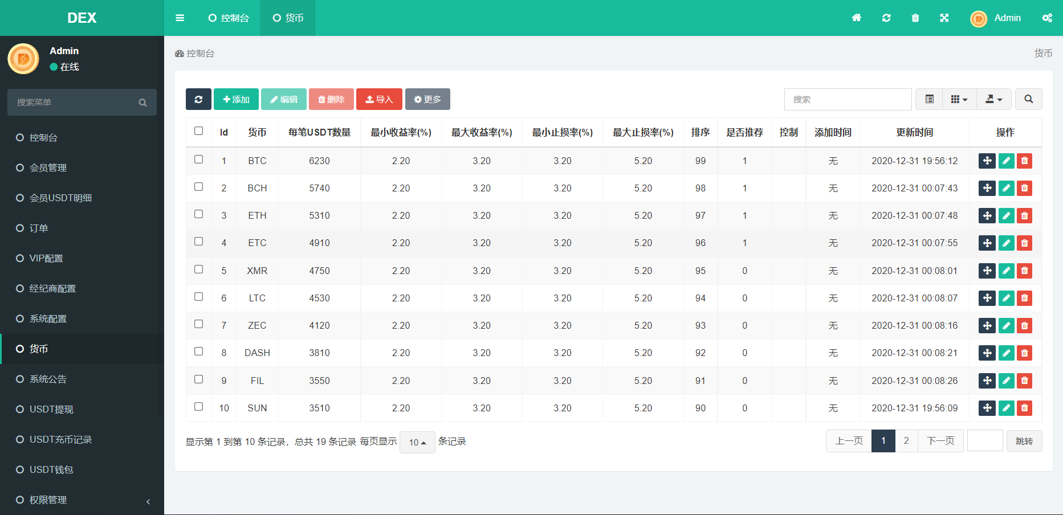Edit the XMR row with the pencil icon

(x=1007, y=271)
